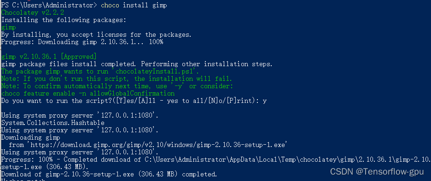
Task: Click the 'Downloading gimp' output line
Action: [x=30, y=137]
